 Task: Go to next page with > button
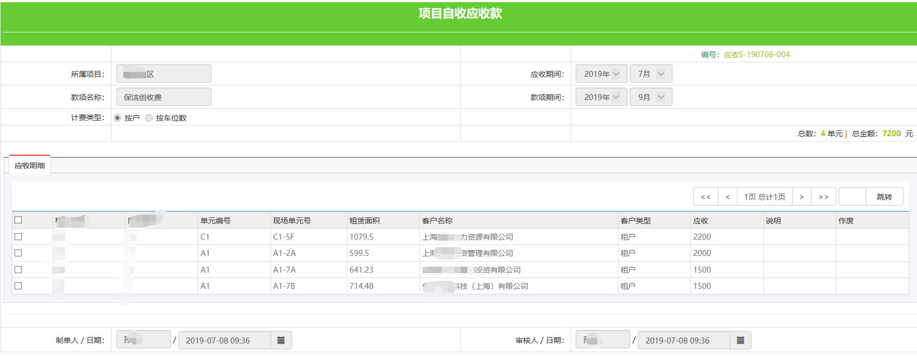801,197
